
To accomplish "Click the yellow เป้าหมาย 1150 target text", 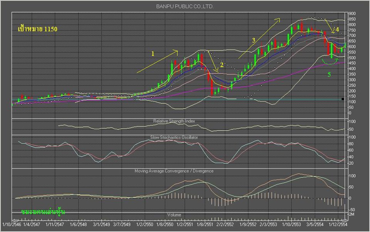I will coord(38,29).
